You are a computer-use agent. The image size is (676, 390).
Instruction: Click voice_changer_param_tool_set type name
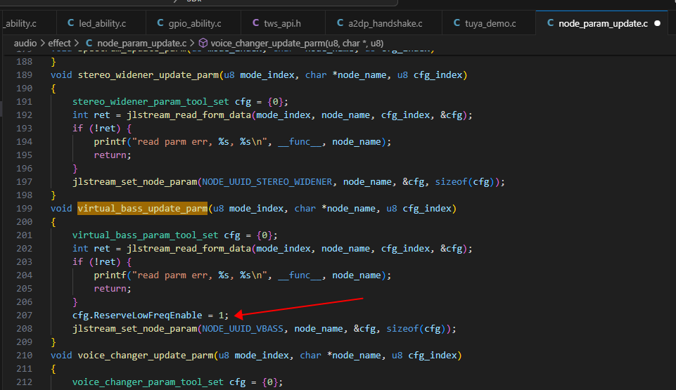point(148,382)
